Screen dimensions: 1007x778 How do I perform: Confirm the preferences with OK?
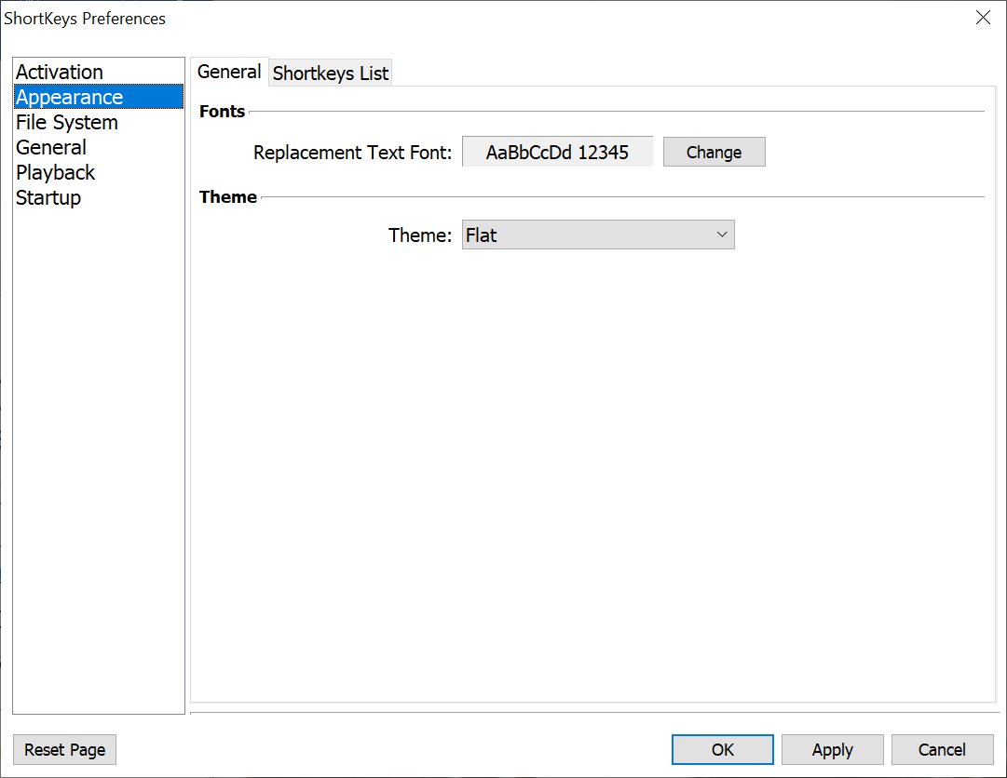(722, 750)
